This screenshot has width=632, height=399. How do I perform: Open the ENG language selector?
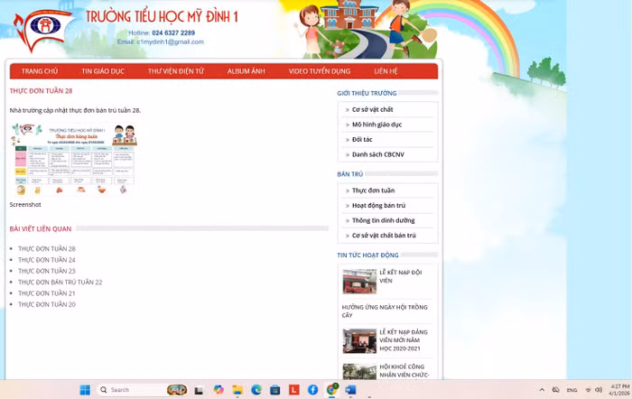pos(572,390)
